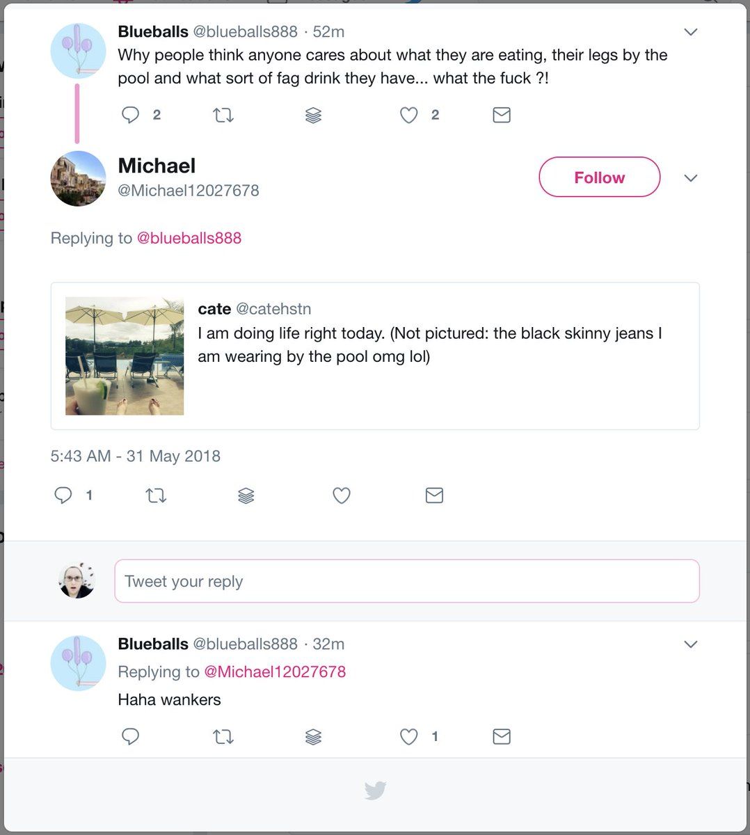The width and height of the screenshot is (750, 835).
Task: Open the @Michael12027678 mention link
Action: click(275, 672)
